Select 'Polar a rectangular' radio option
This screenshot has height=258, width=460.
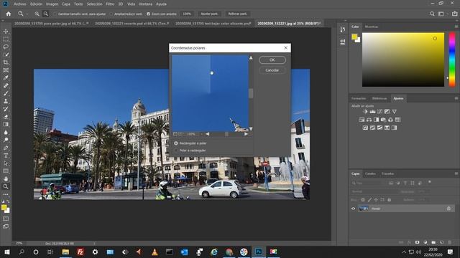pos(176,150)
